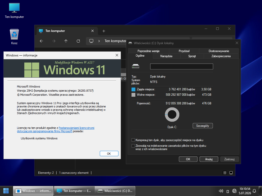This screenshot has width=262, height=196.
Task: Click the NTFS file system value
Action: tap(154, 82)
